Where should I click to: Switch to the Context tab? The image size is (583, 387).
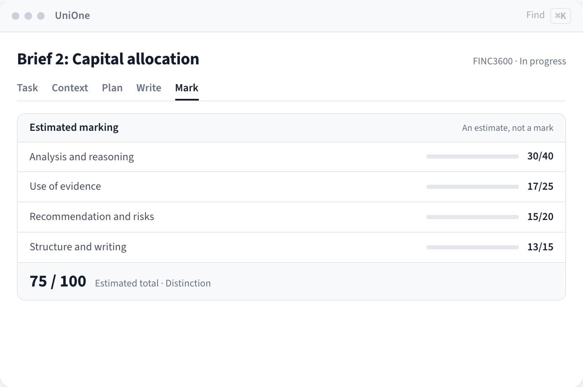(x=70, y=88)
